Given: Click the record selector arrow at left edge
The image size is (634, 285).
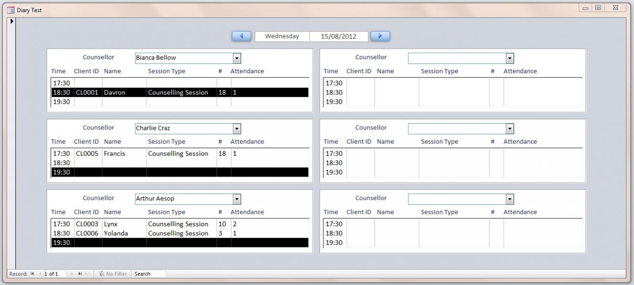Looking at the screenshot, I should pos(12,21).
